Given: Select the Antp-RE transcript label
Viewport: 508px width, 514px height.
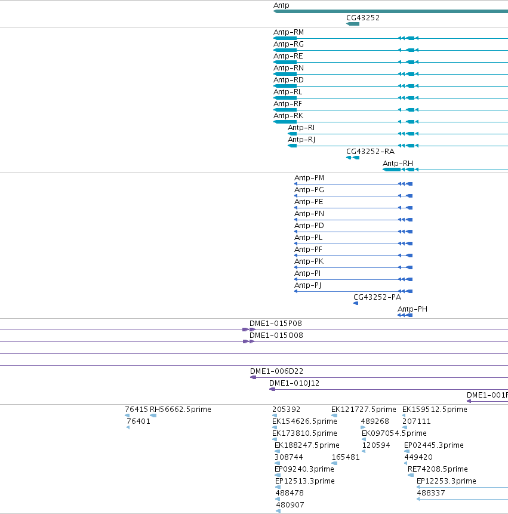Looking at the screenshot, I should (x=288, y=56).
